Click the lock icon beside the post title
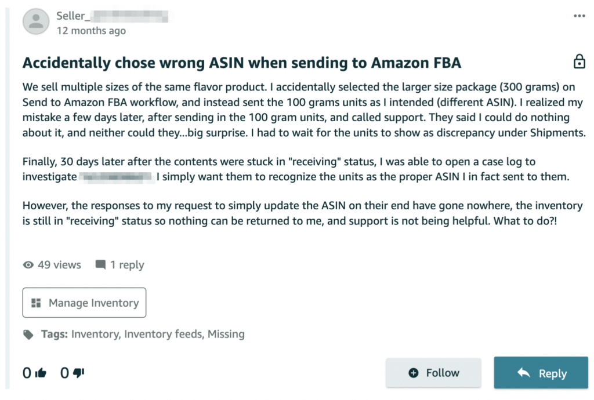Viewport: 594px width, 400px height. click(x=578, y=61)
